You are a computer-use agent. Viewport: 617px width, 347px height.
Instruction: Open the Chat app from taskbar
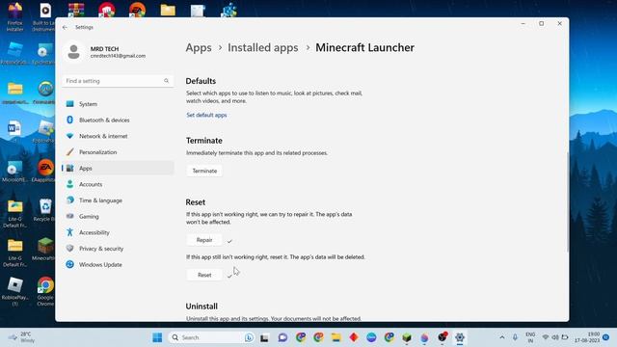pyautogui.click(x=282, y=337)
